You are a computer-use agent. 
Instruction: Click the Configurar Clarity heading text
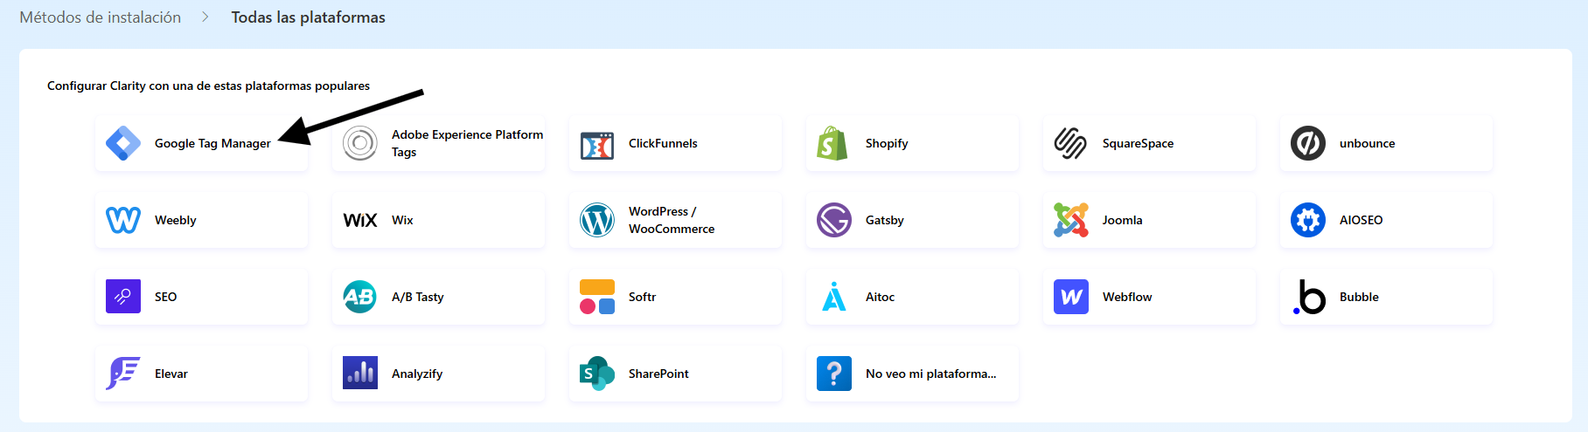pos(208,86)
